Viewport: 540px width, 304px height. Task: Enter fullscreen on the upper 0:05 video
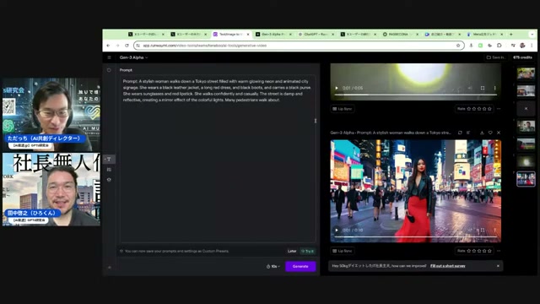(x=483, y=88)
